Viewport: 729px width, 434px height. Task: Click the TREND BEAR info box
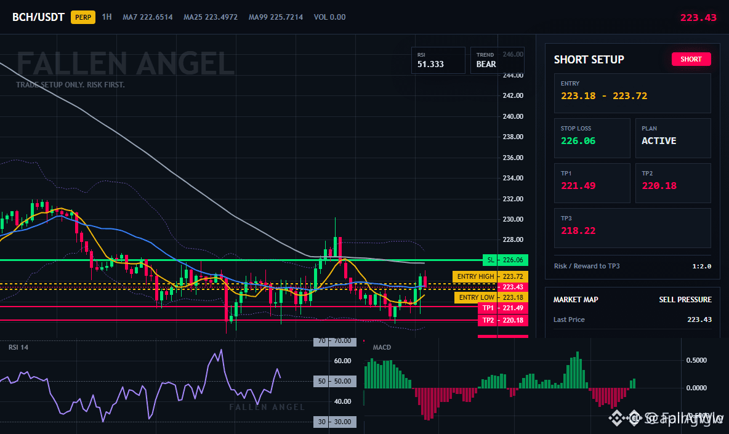click(497, 60)
